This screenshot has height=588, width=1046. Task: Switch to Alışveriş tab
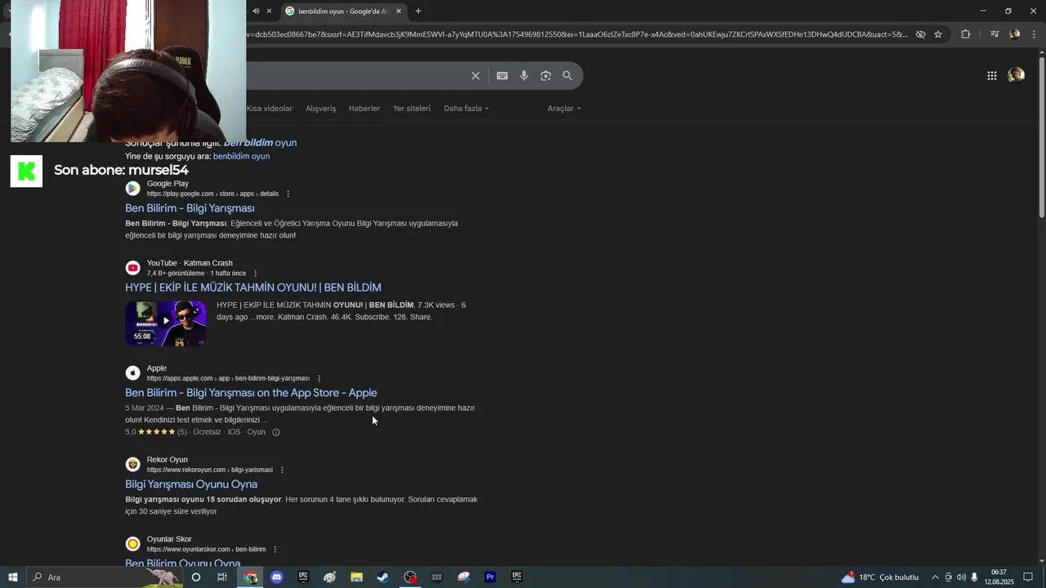pos(320,109)
